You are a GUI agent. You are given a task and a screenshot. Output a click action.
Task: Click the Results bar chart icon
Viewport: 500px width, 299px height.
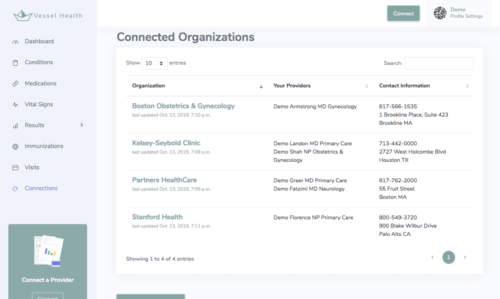(15, 126)
